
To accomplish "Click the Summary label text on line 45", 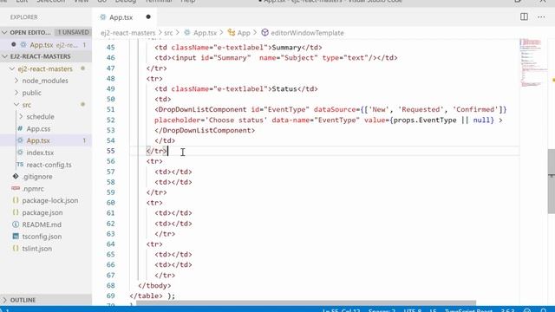I will (x=286, y=48).
